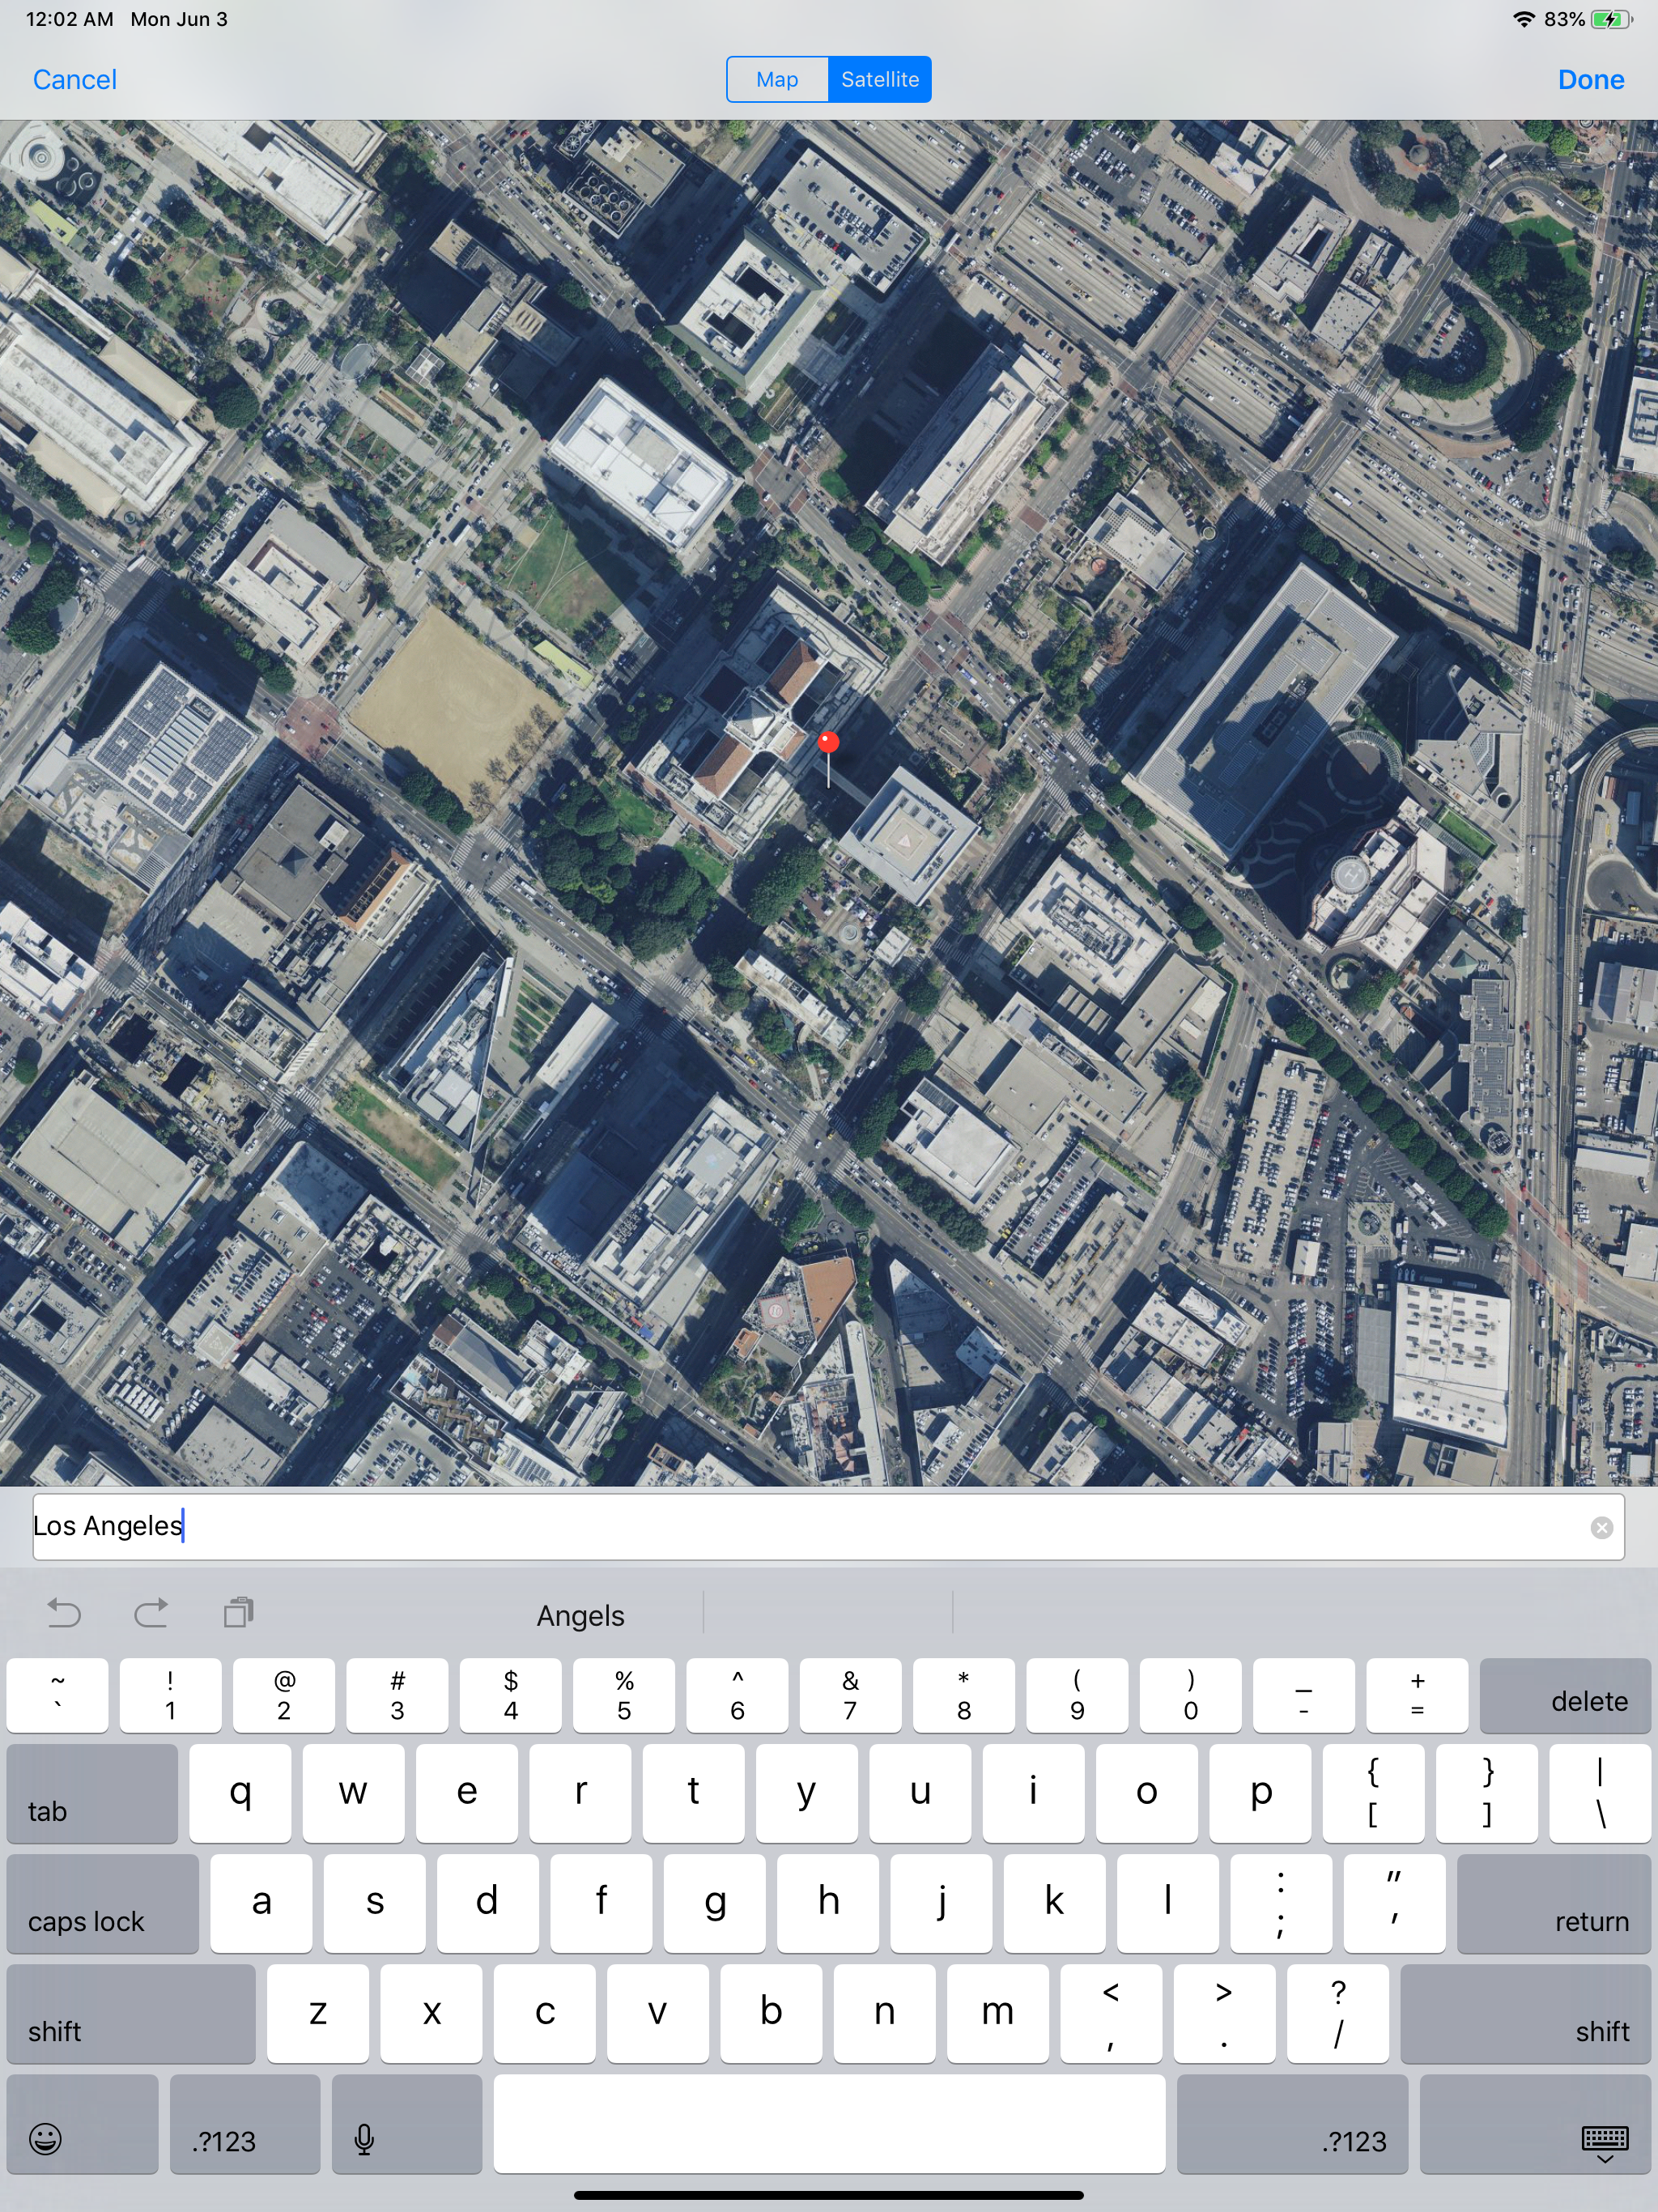
Task: Tap Done to confirm the location
Action: pos(1589,80)
